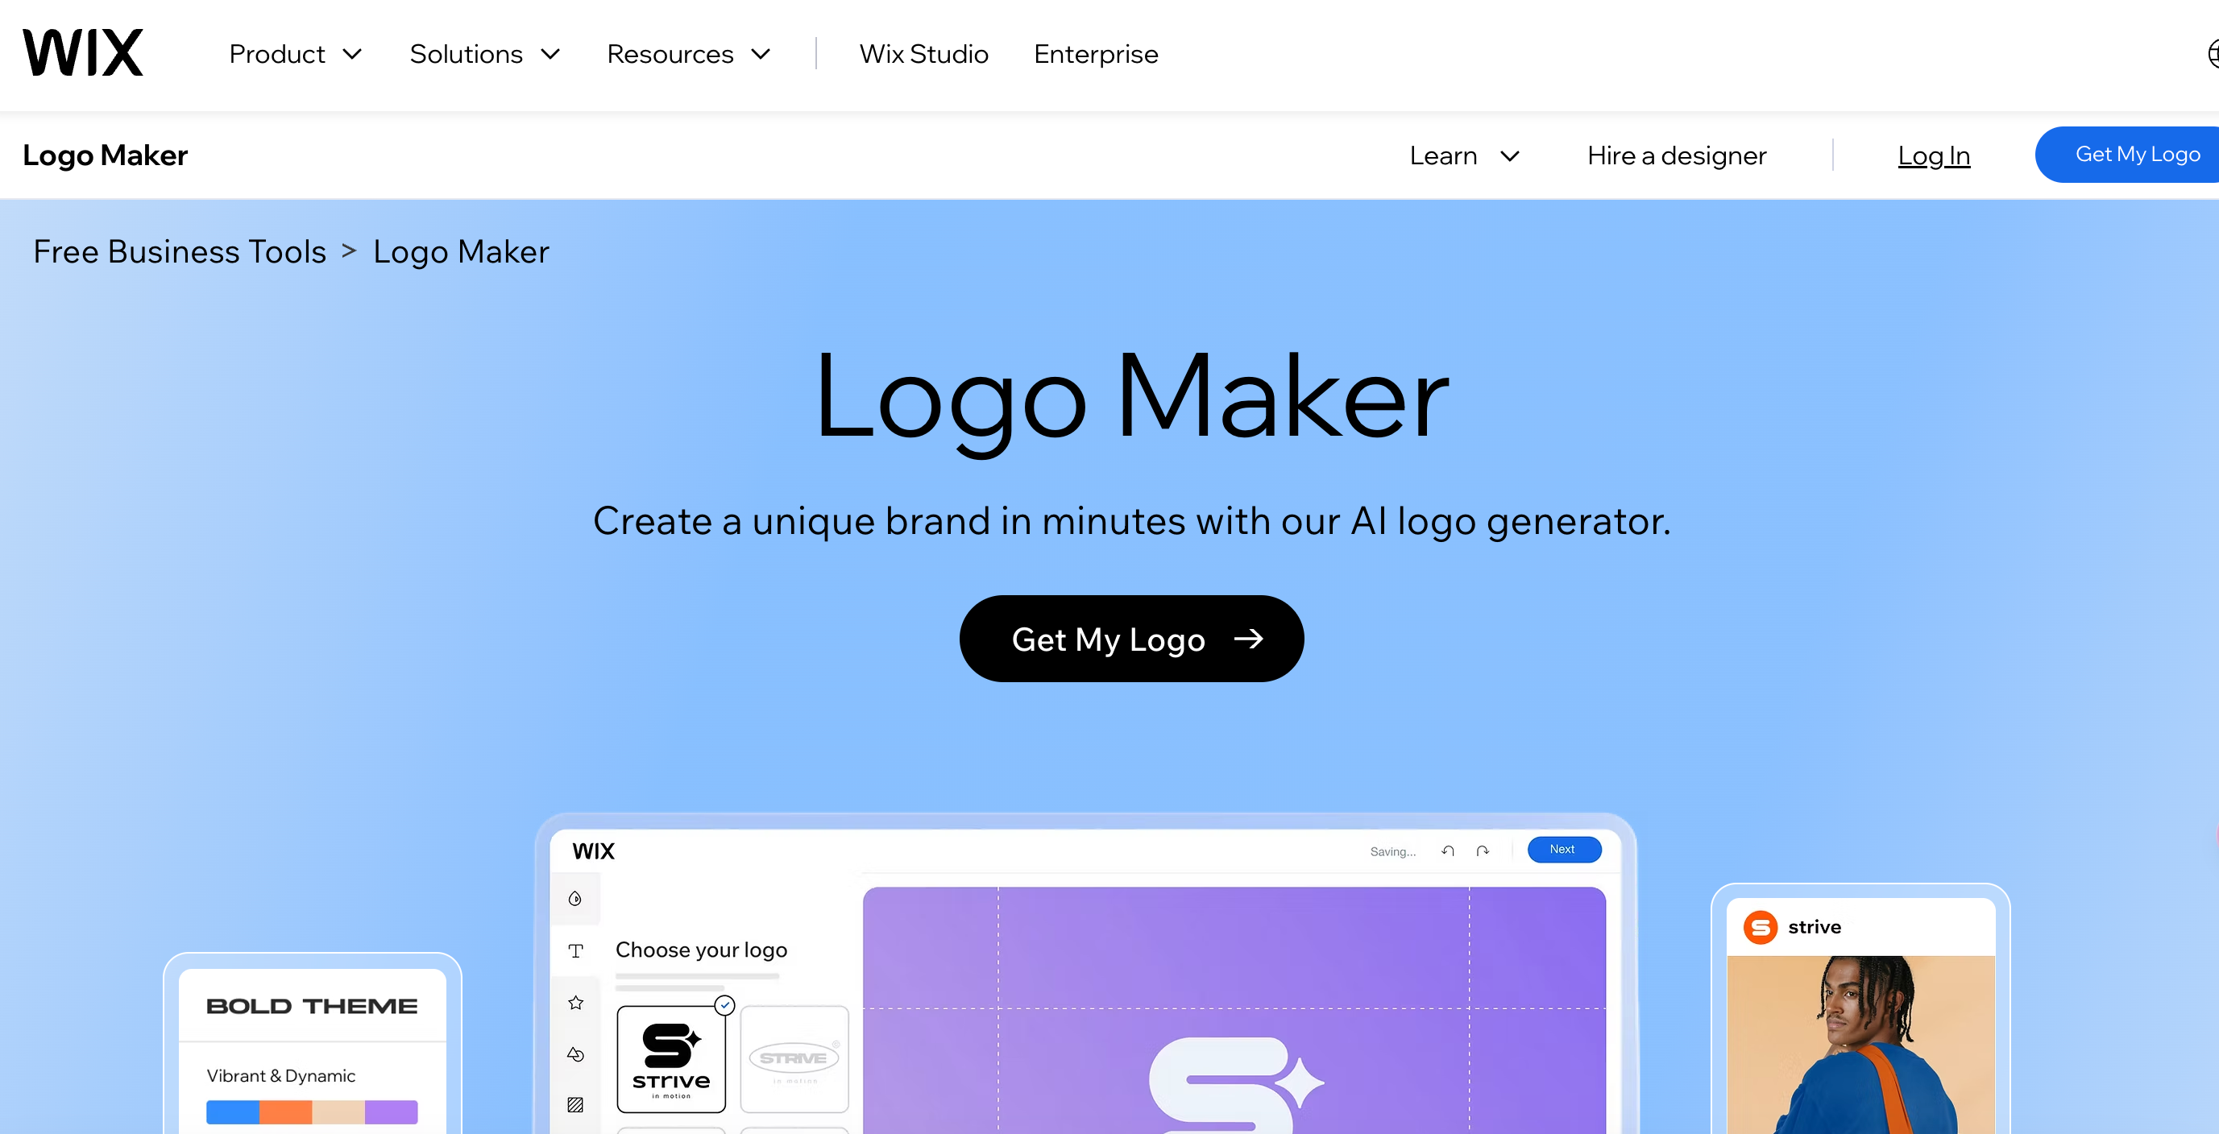
Task: Click the Log In button
Action: coord(1934,155)
